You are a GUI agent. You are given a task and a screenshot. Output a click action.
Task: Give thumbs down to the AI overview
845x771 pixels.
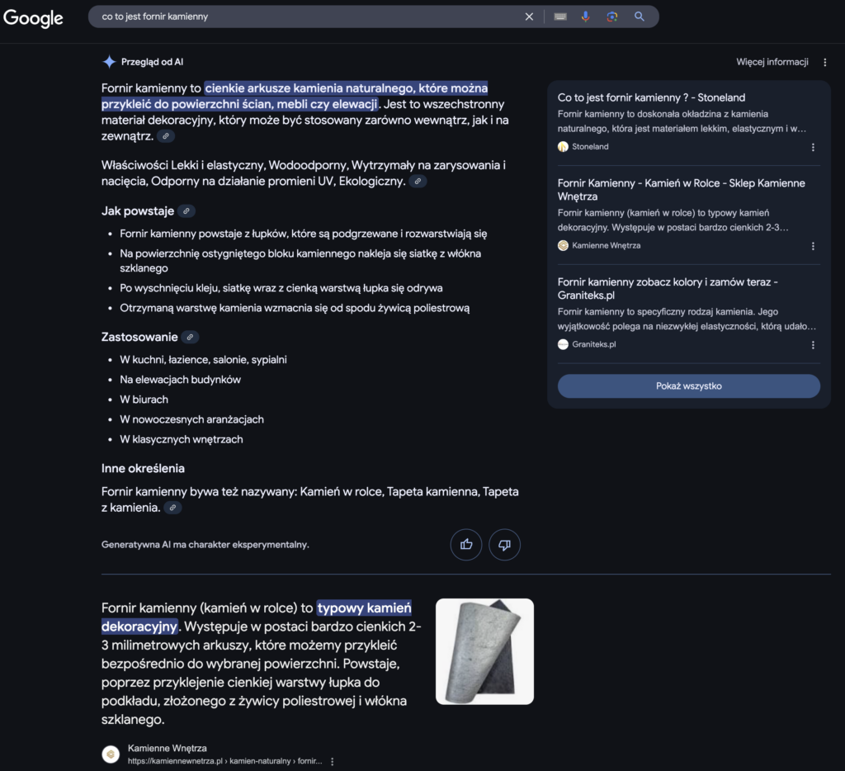(504, 545)
